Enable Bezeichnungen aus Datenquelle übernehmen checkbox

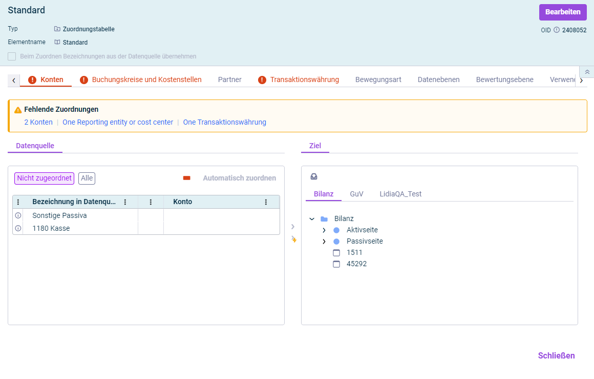[12, 56]
